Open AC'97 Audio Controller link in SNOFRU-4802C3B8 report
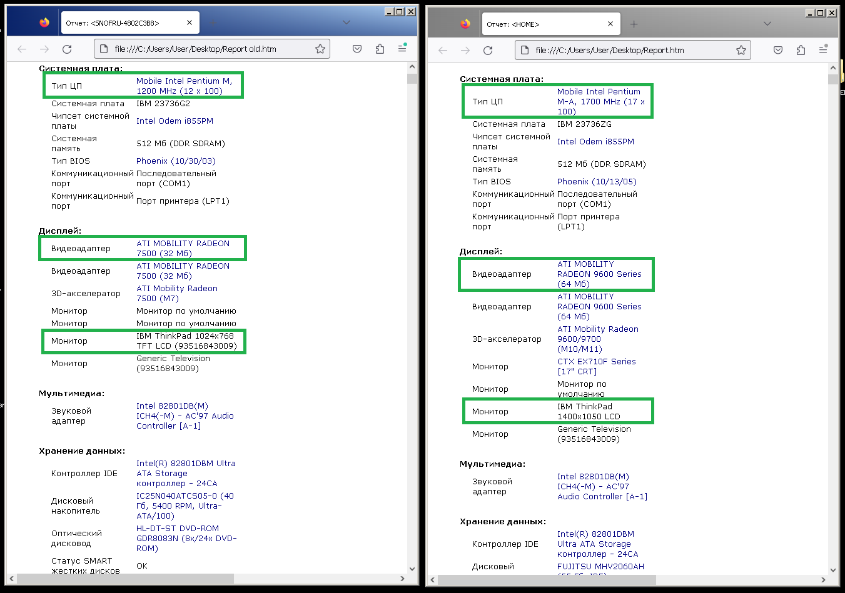Screen dimensions: 845x593 tap(185, 416)
